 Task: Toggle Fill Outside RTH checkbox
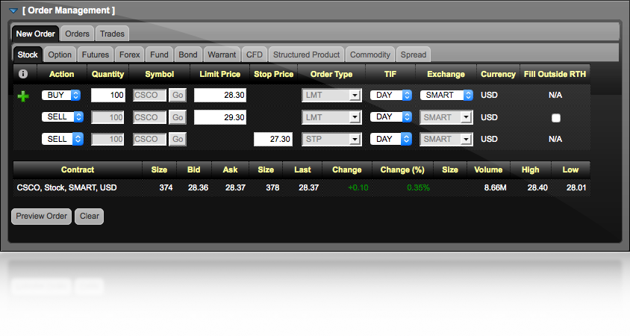555,118
